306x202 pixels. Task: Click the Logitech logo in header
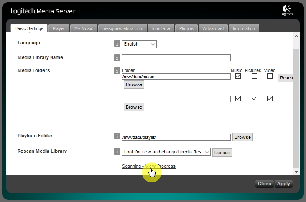(x=287, y=10)
